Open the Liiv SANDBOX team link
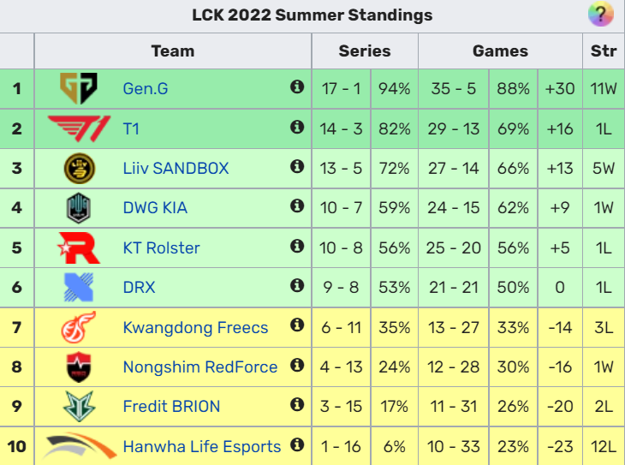This screenshot has width=625, height=465. coord(176,168)
